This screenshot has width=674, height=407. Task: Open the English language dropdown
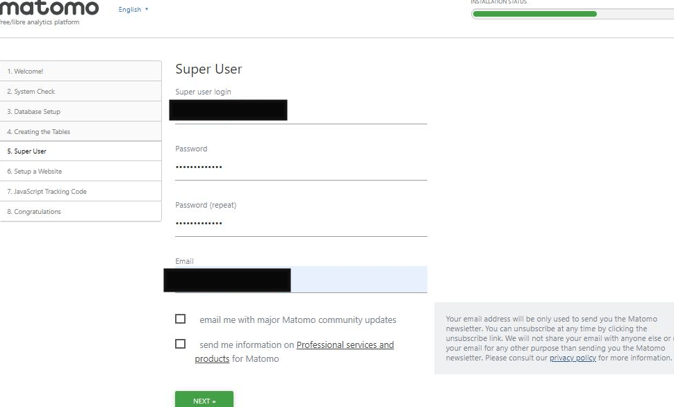133,10
